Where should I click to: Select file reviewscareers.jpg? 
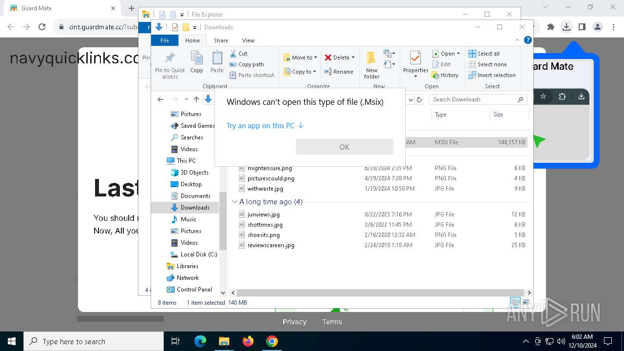pos(271,245)
